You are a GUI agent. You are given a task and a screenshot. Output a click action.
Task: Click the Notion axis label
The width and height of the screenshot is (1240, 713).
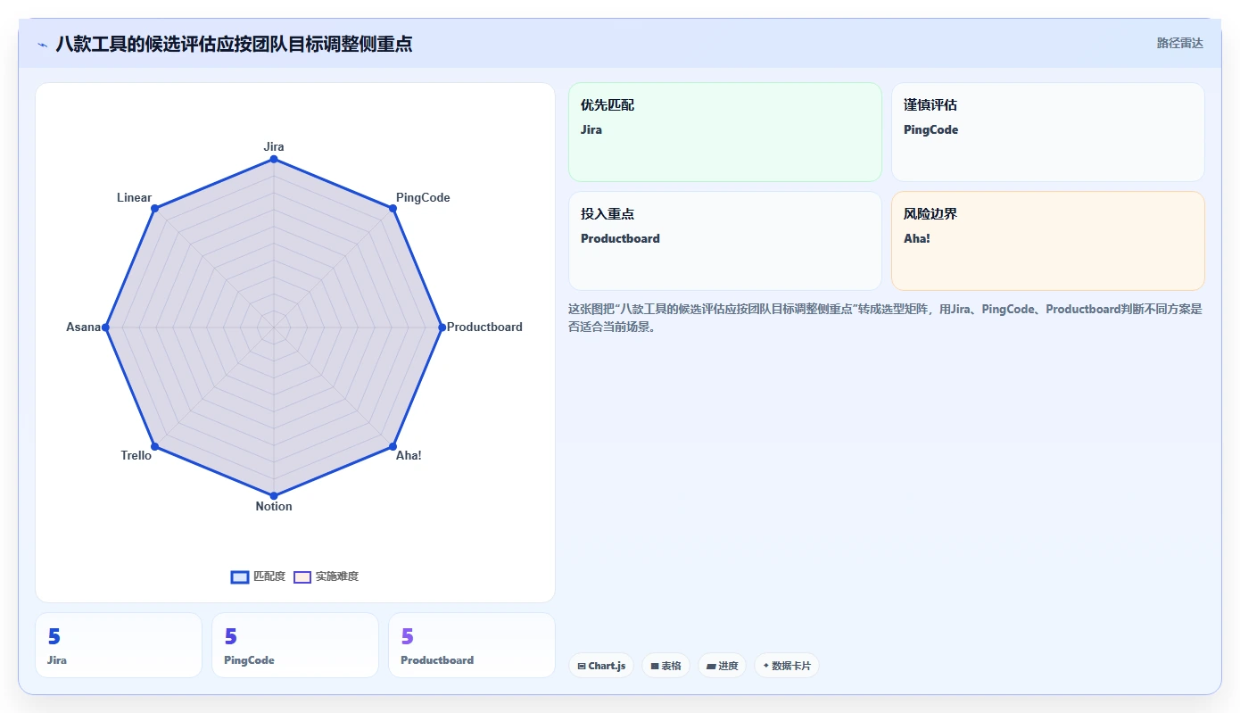[274, 506]
